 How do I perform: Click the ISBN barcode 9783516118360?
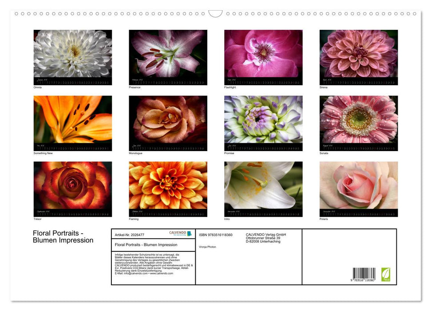(364, 274)
